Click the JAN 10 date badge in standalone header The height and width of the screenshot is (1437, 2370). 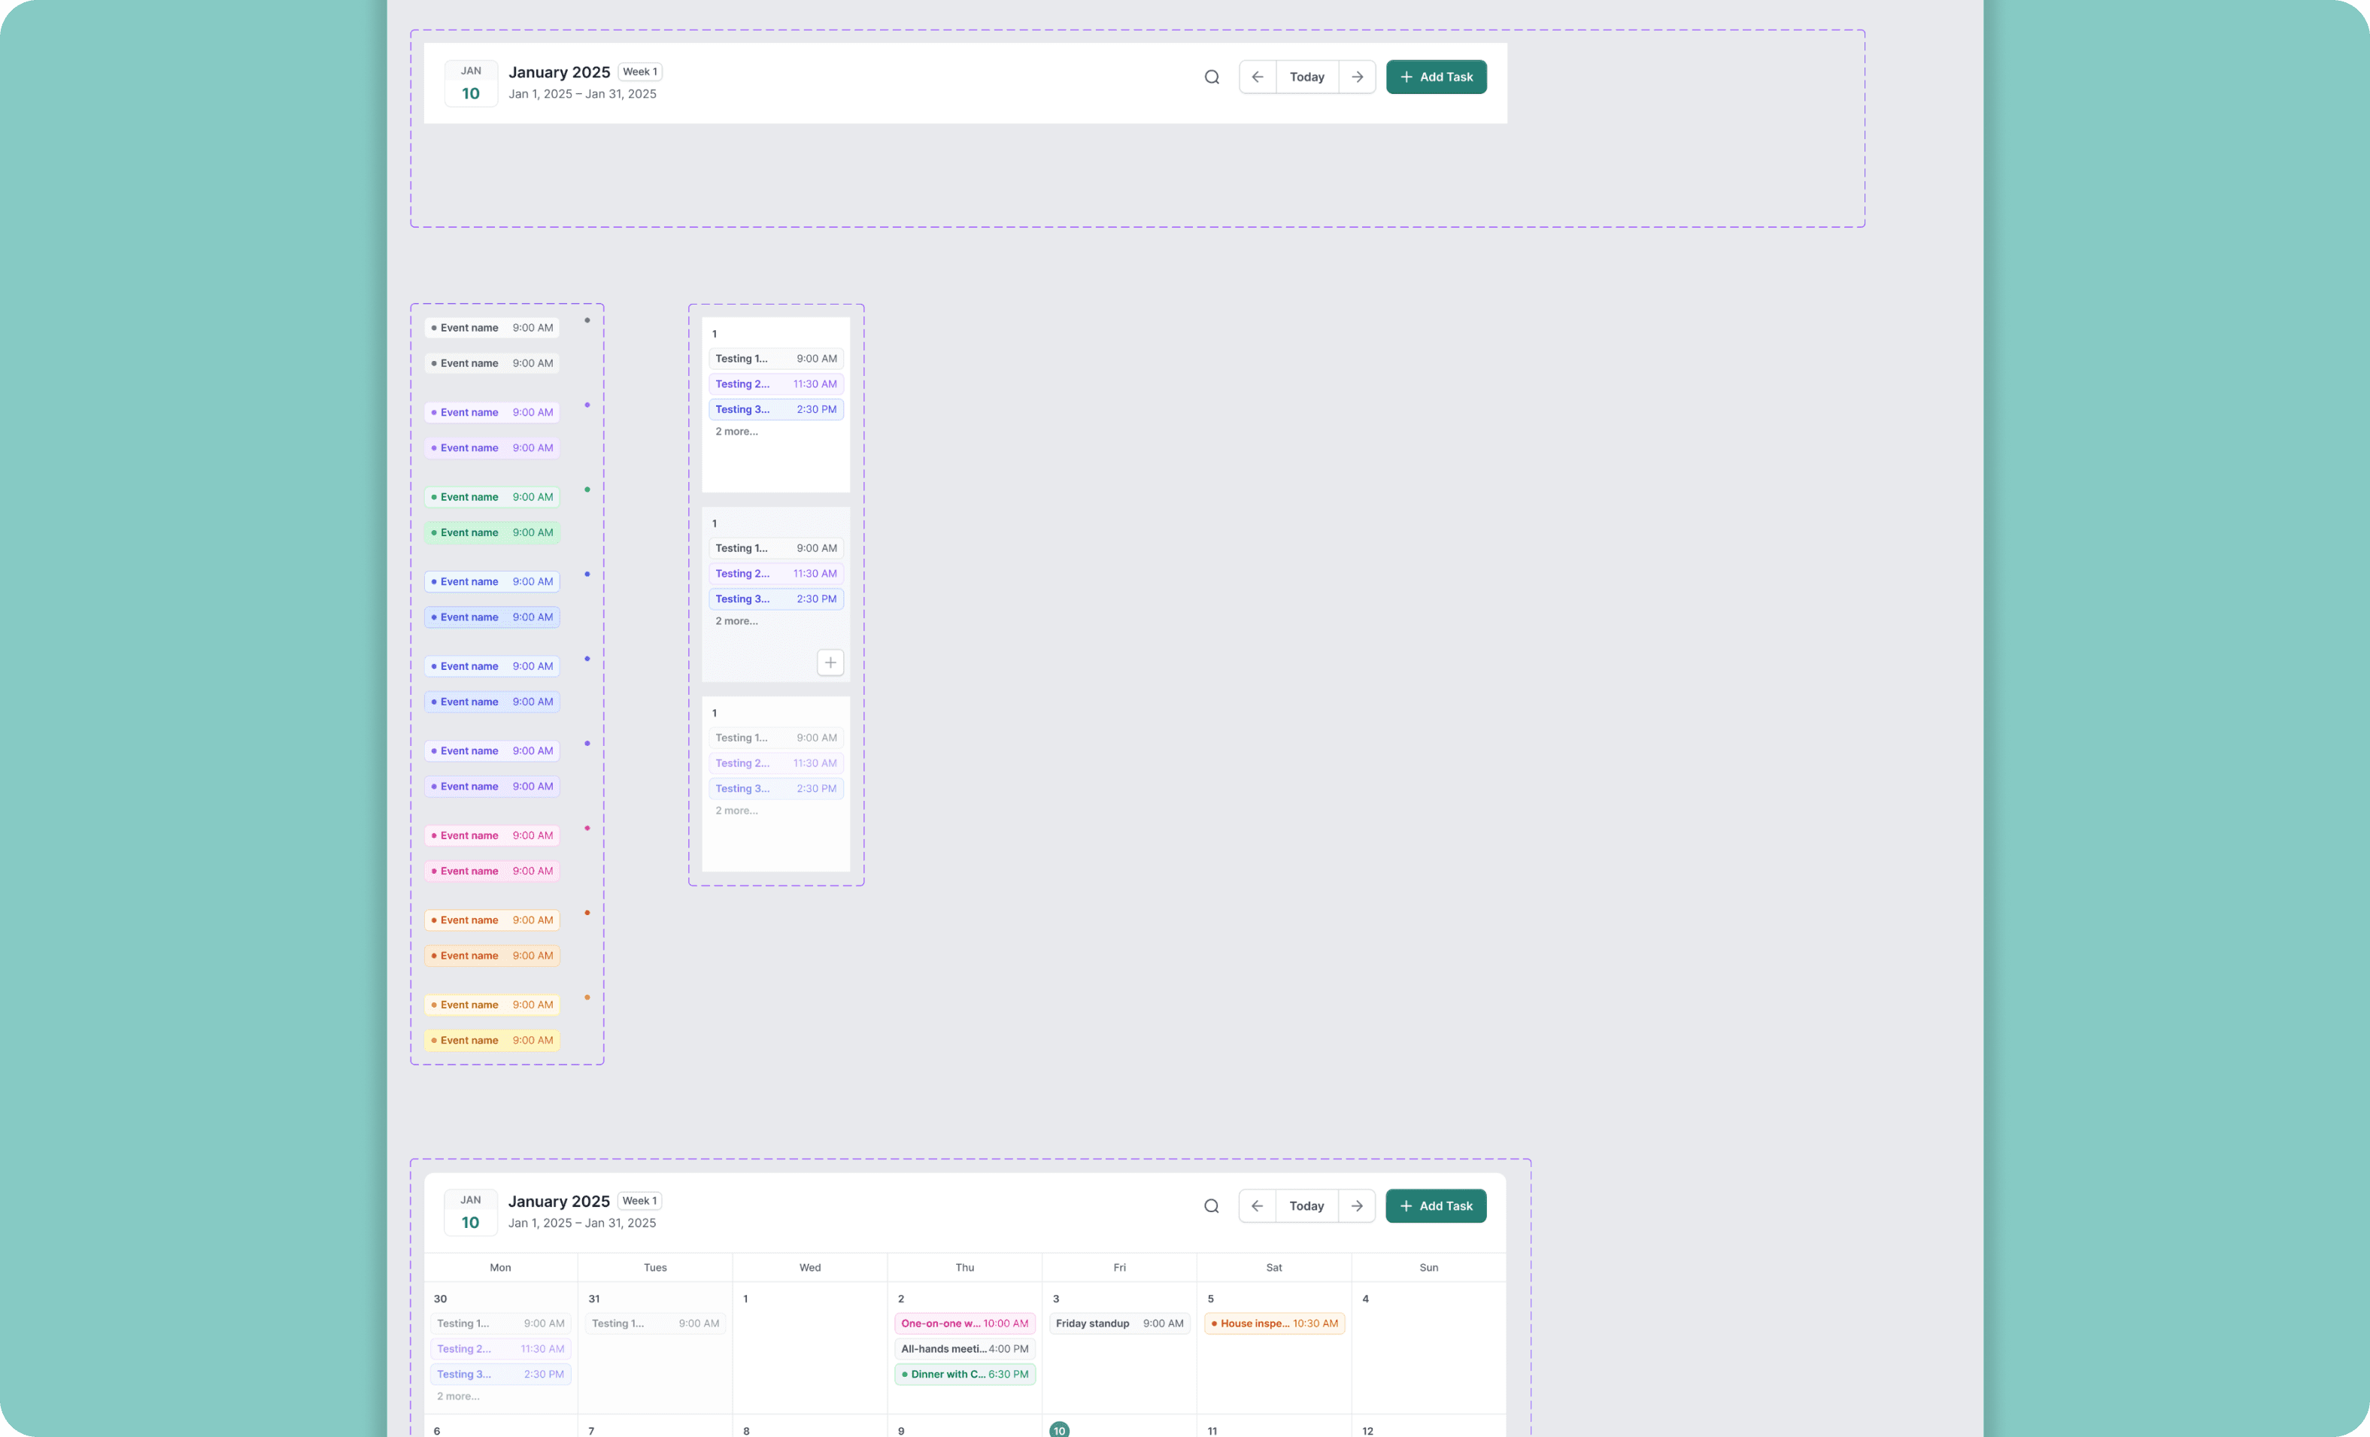tap(470, 83)
